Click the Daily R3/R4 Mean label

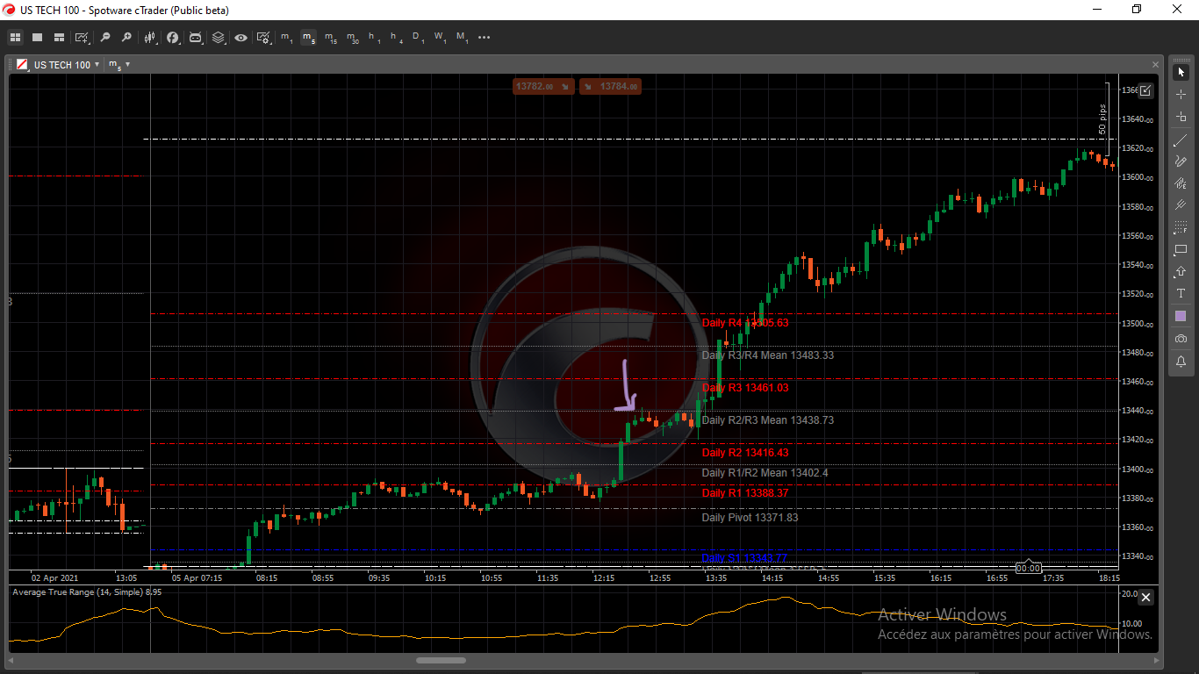click(x=768, y=355)
